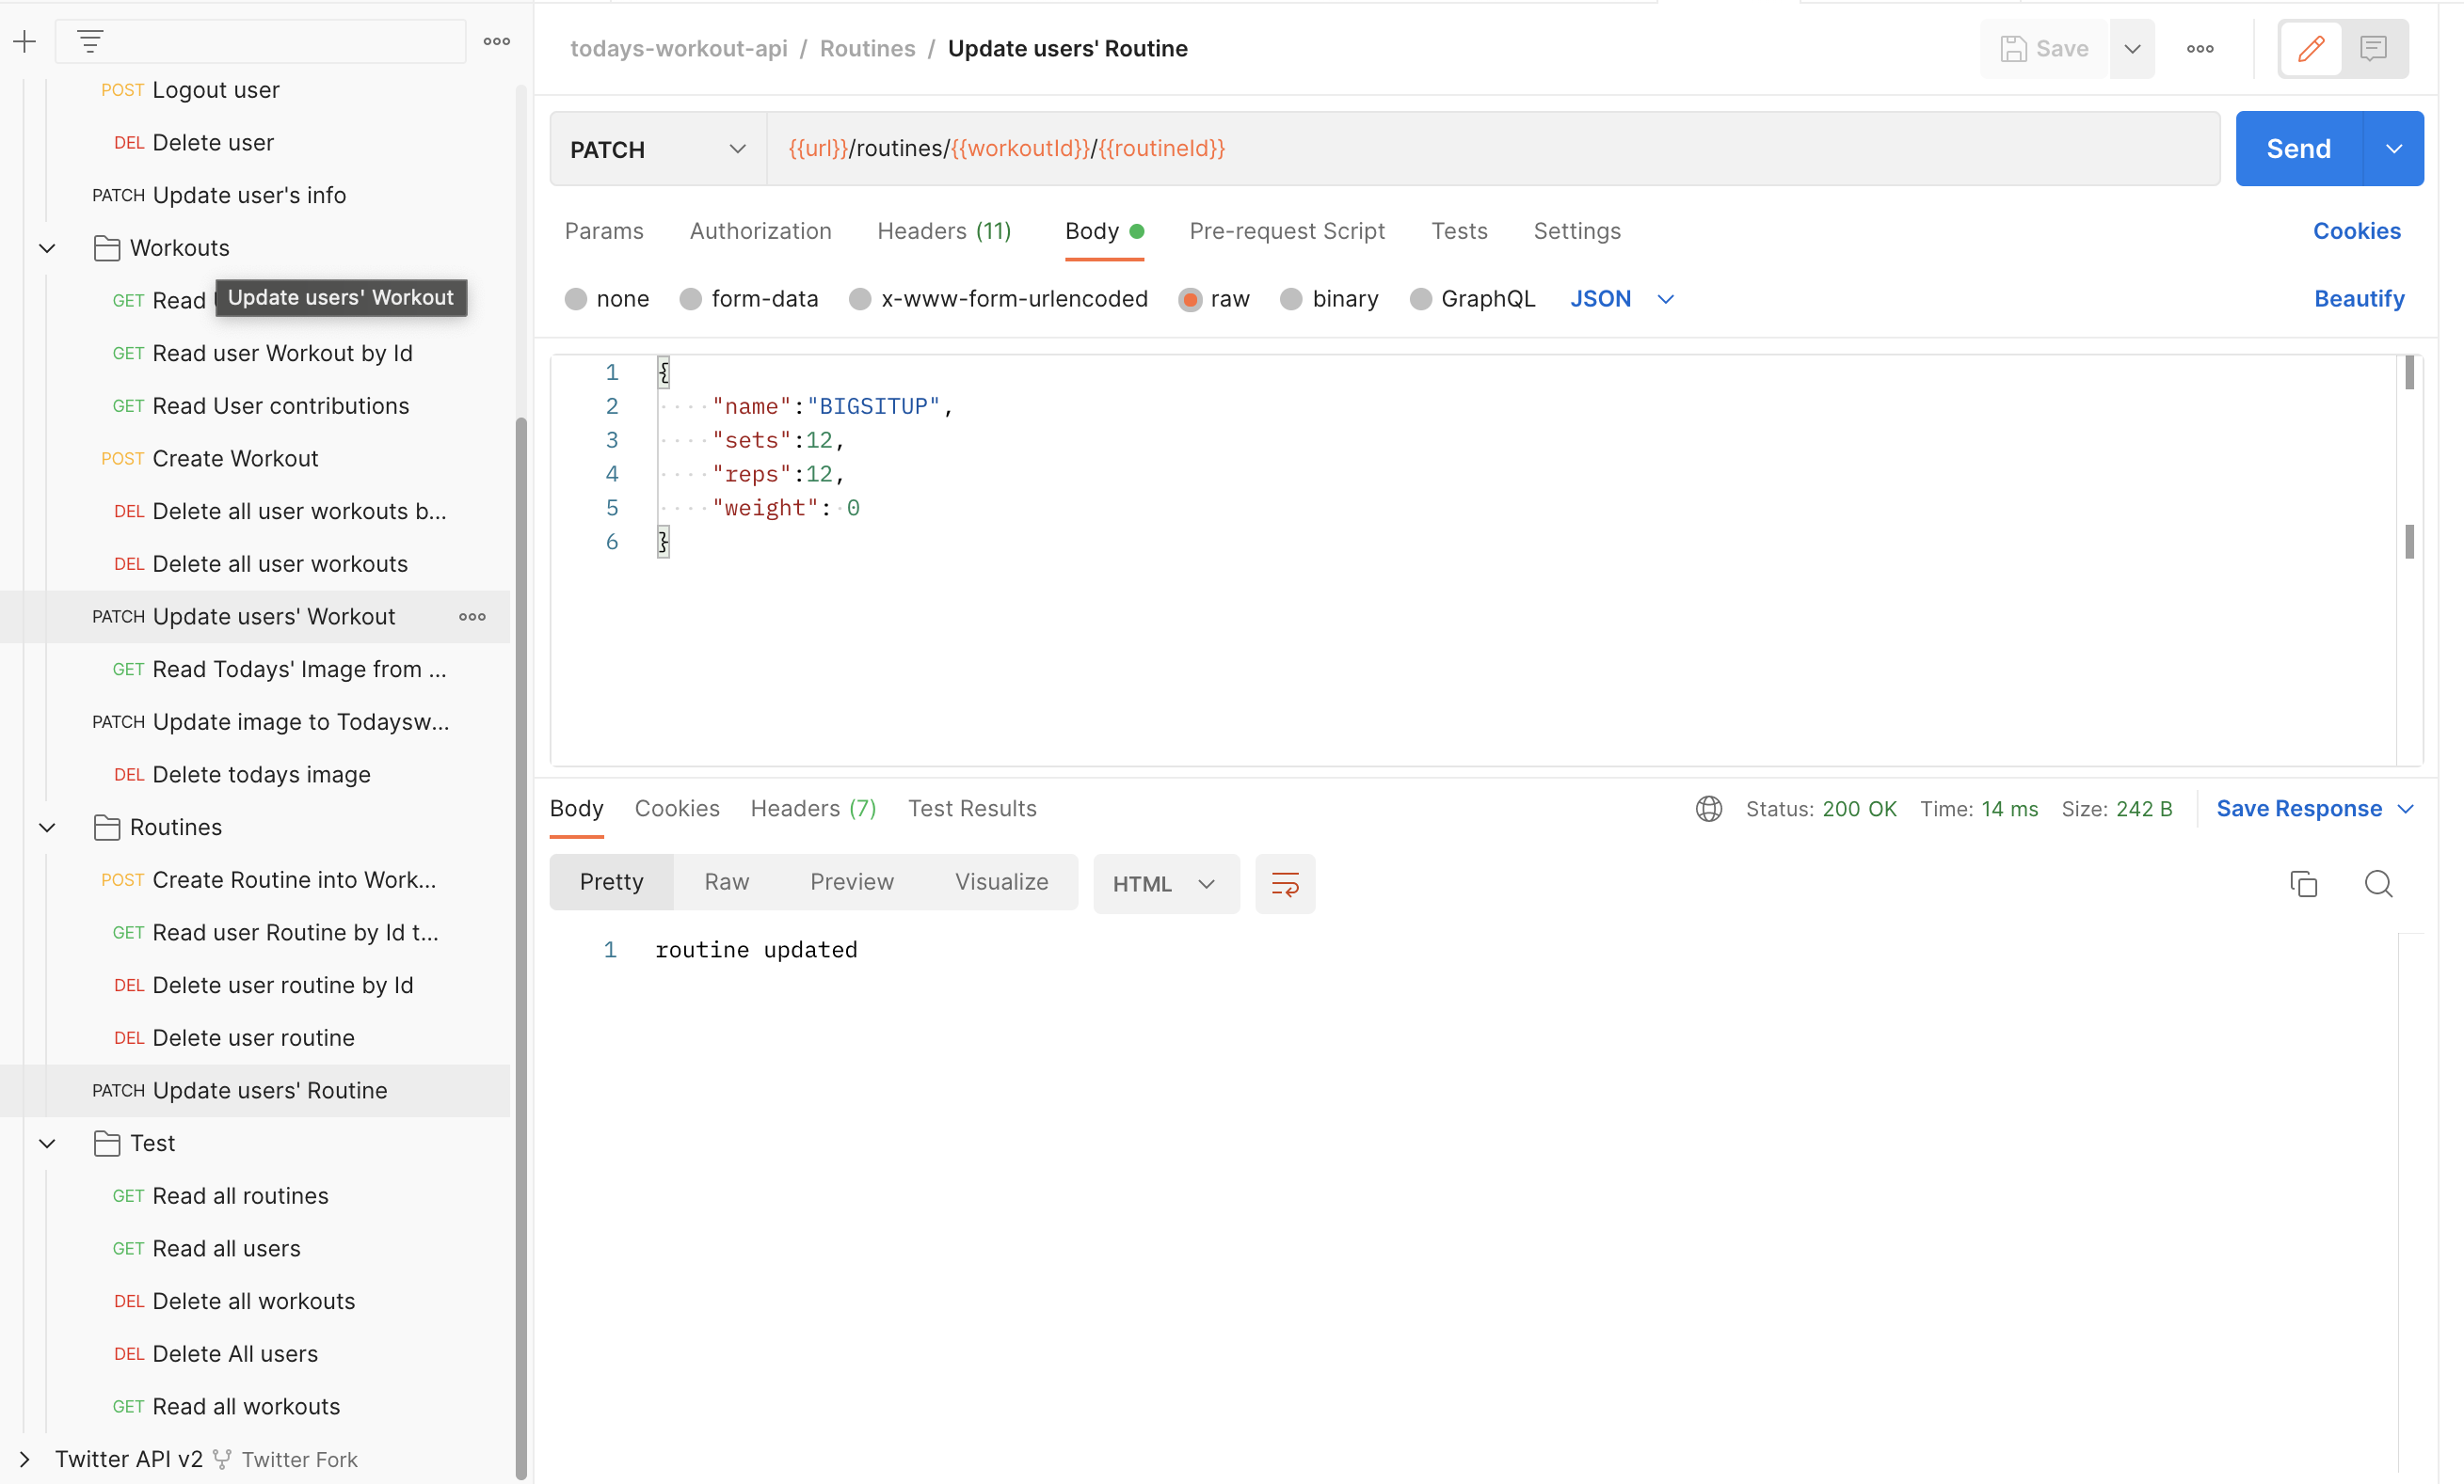Create new request with the plus icon
The height and width of the screenshot is (1484, 2464).
(24, 42)
